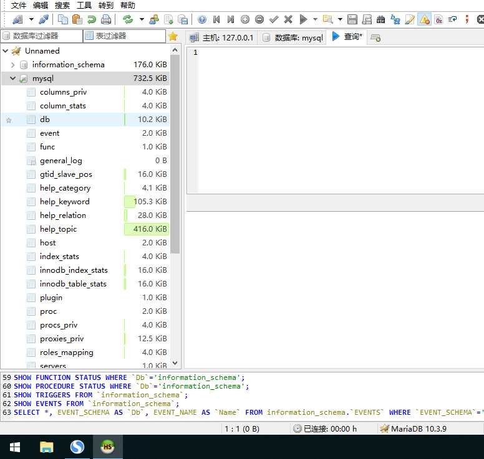Switch to the 查询* tab
484x459 pixels.
[x=347, y=37]
